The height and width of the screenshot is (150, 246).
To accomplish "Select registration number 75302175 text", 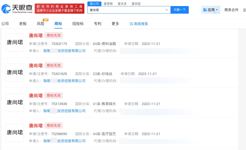I will (x=59, y=44).
